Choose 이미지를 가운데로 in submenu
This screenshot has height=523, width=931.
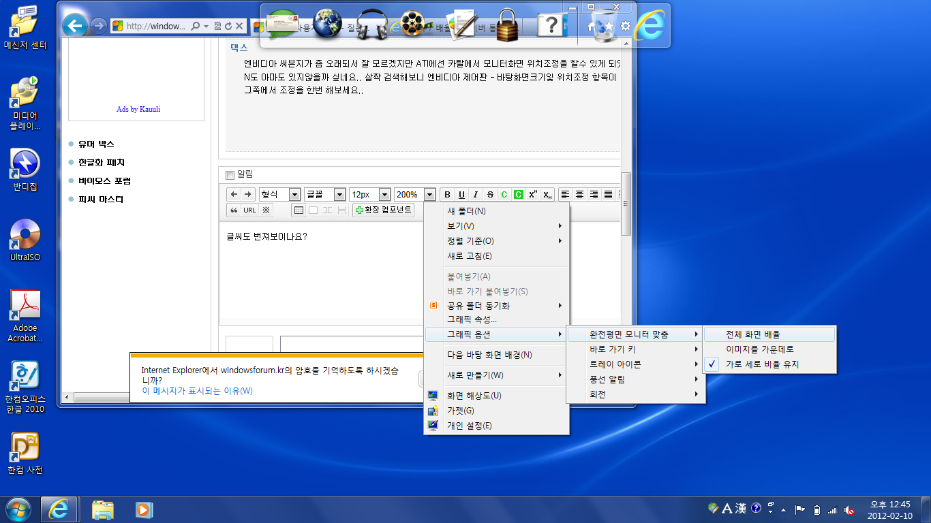769,349
